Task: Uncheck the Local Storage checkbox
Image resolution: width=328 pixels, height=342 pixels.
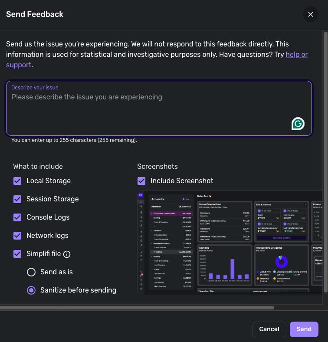Action: point(17,181)
